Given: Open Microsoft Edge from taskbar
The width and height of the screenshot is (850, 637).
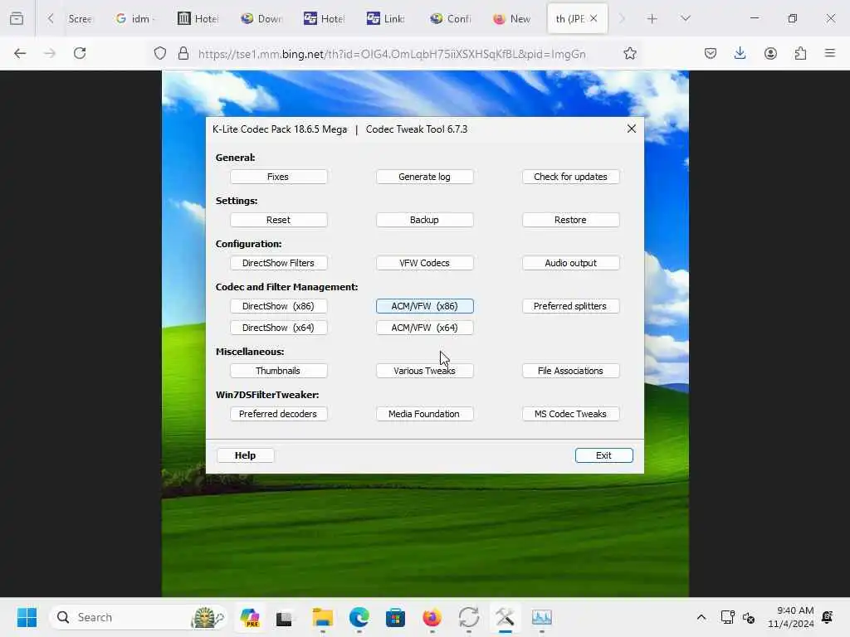Looking at the screenshot, I should click(359, 617).
